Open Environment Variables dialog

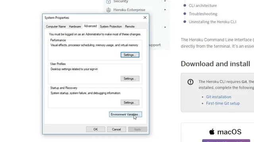(x=125, y=114)
